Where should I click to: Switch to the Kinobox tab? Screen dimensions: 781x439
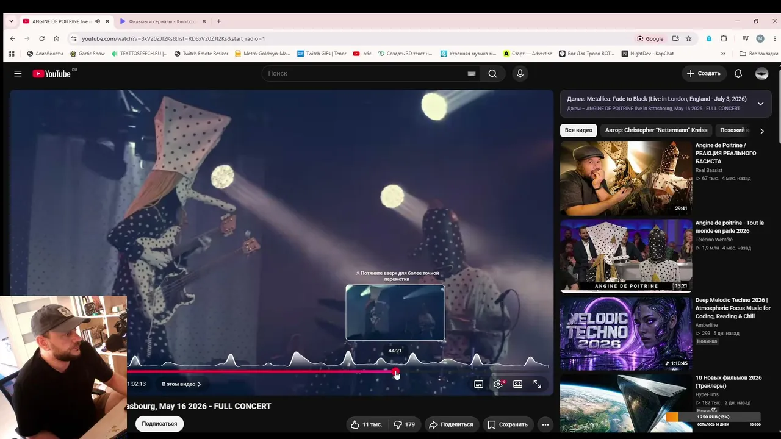click(162, 21)
